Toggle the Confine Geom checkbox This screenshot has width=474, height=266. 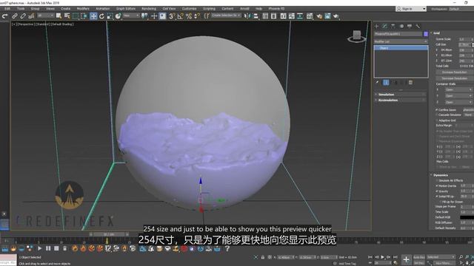pyautogui.click(x=437, y=110)
